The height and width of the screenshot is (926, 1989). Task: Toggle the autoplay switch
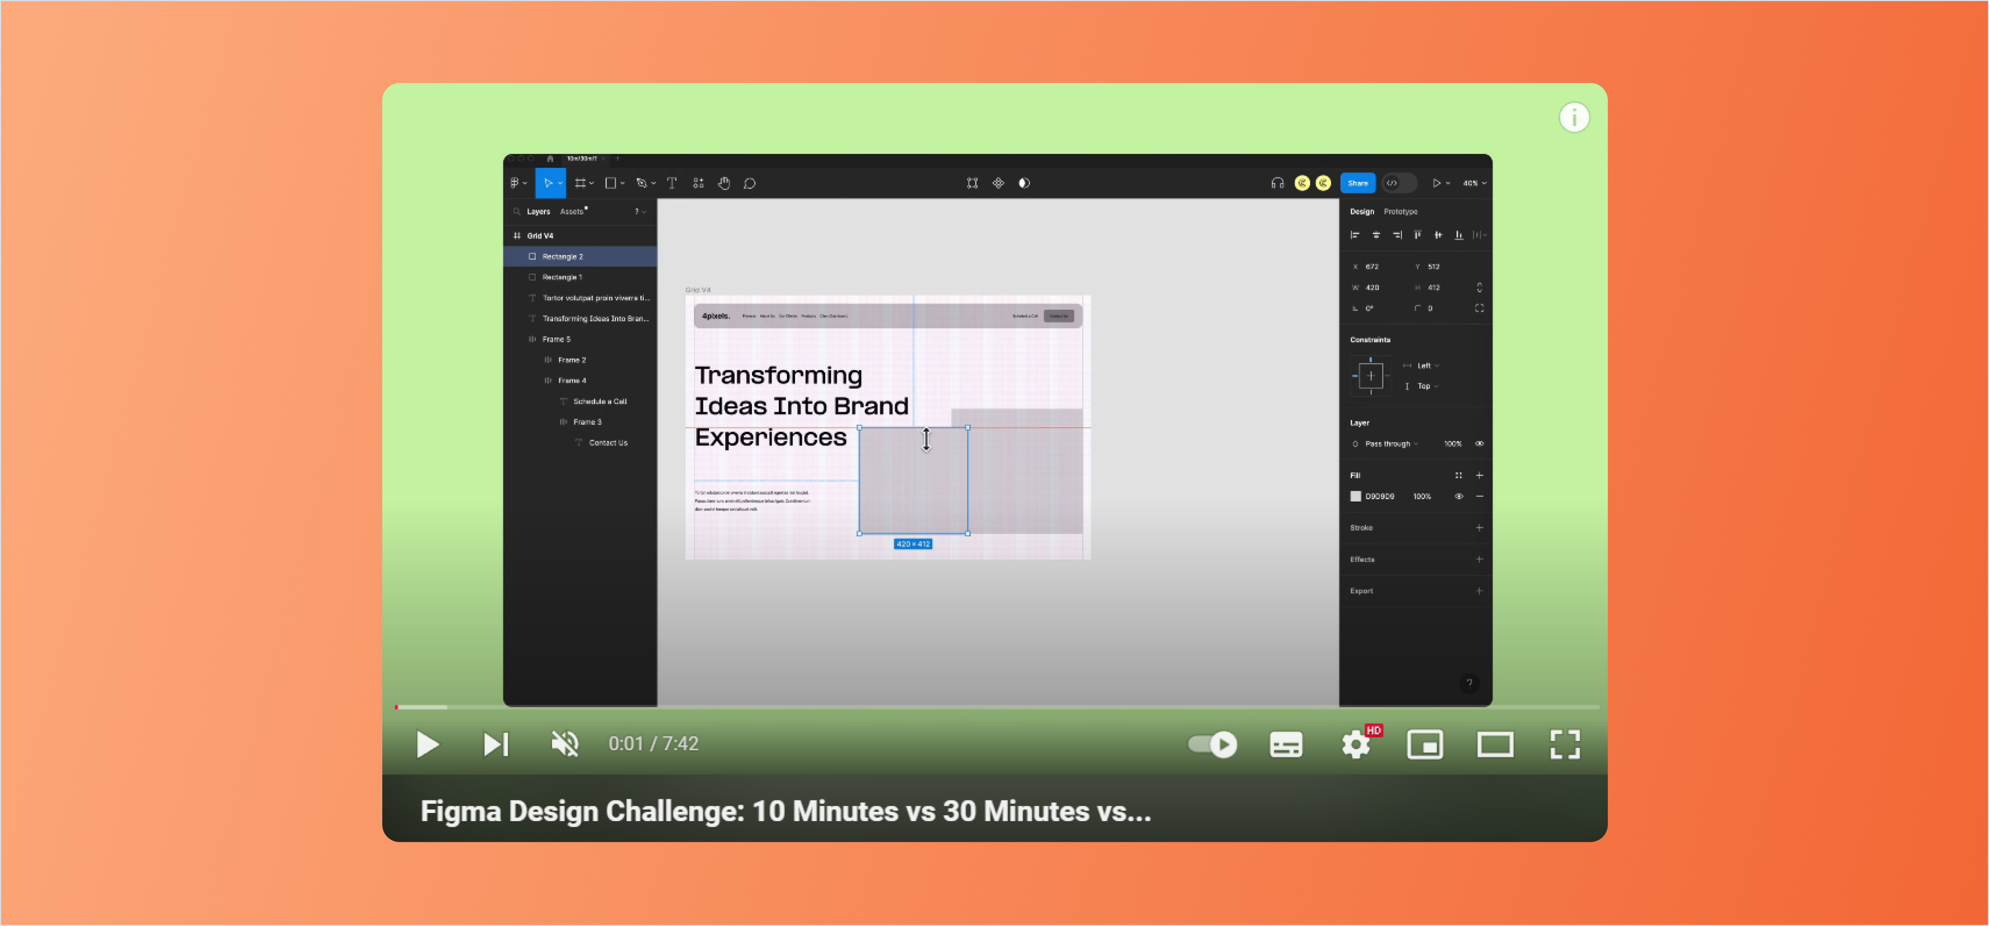(1212, 744)
